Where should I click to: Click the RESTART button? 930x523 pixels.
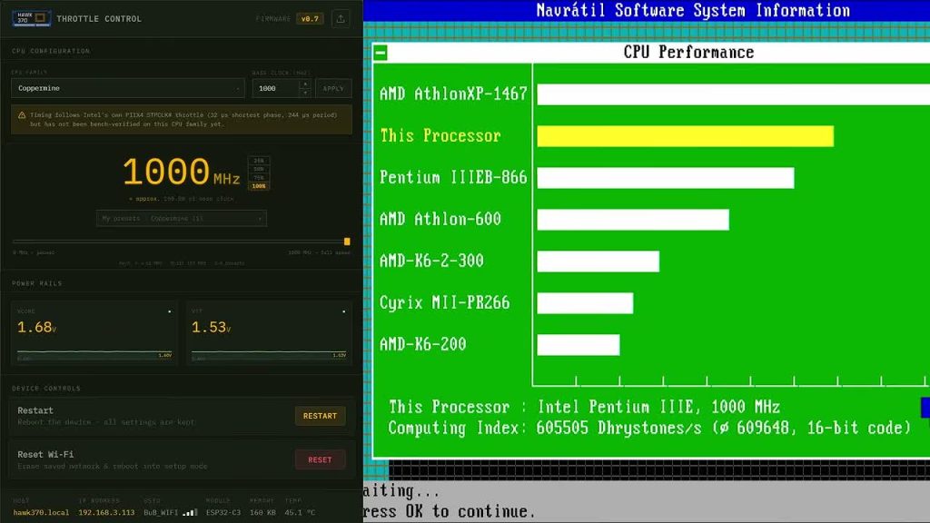tap(321, 416)
